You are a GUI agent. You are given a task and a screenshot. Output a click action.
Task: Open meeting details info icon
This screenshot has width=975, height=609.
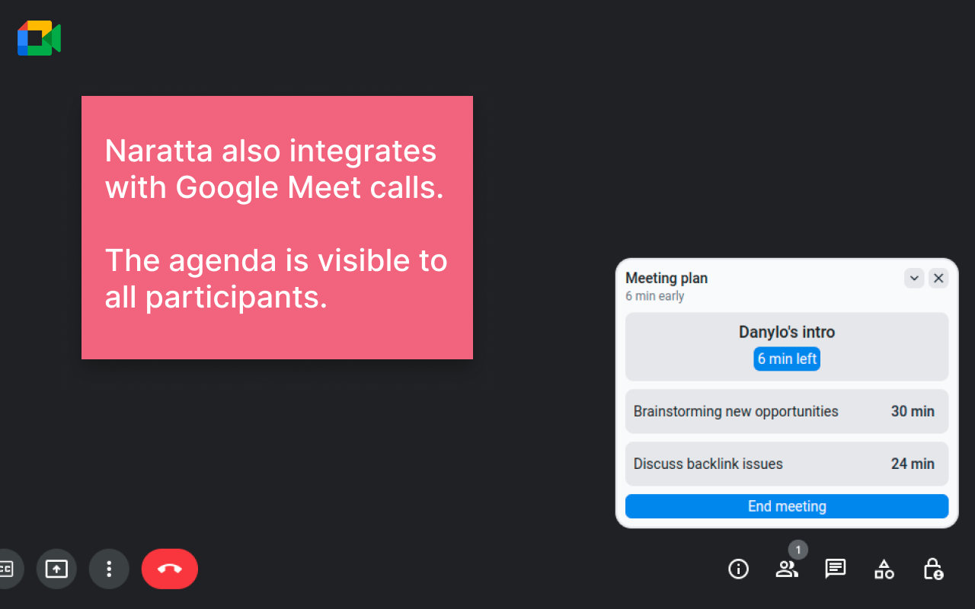coord(738,569)
